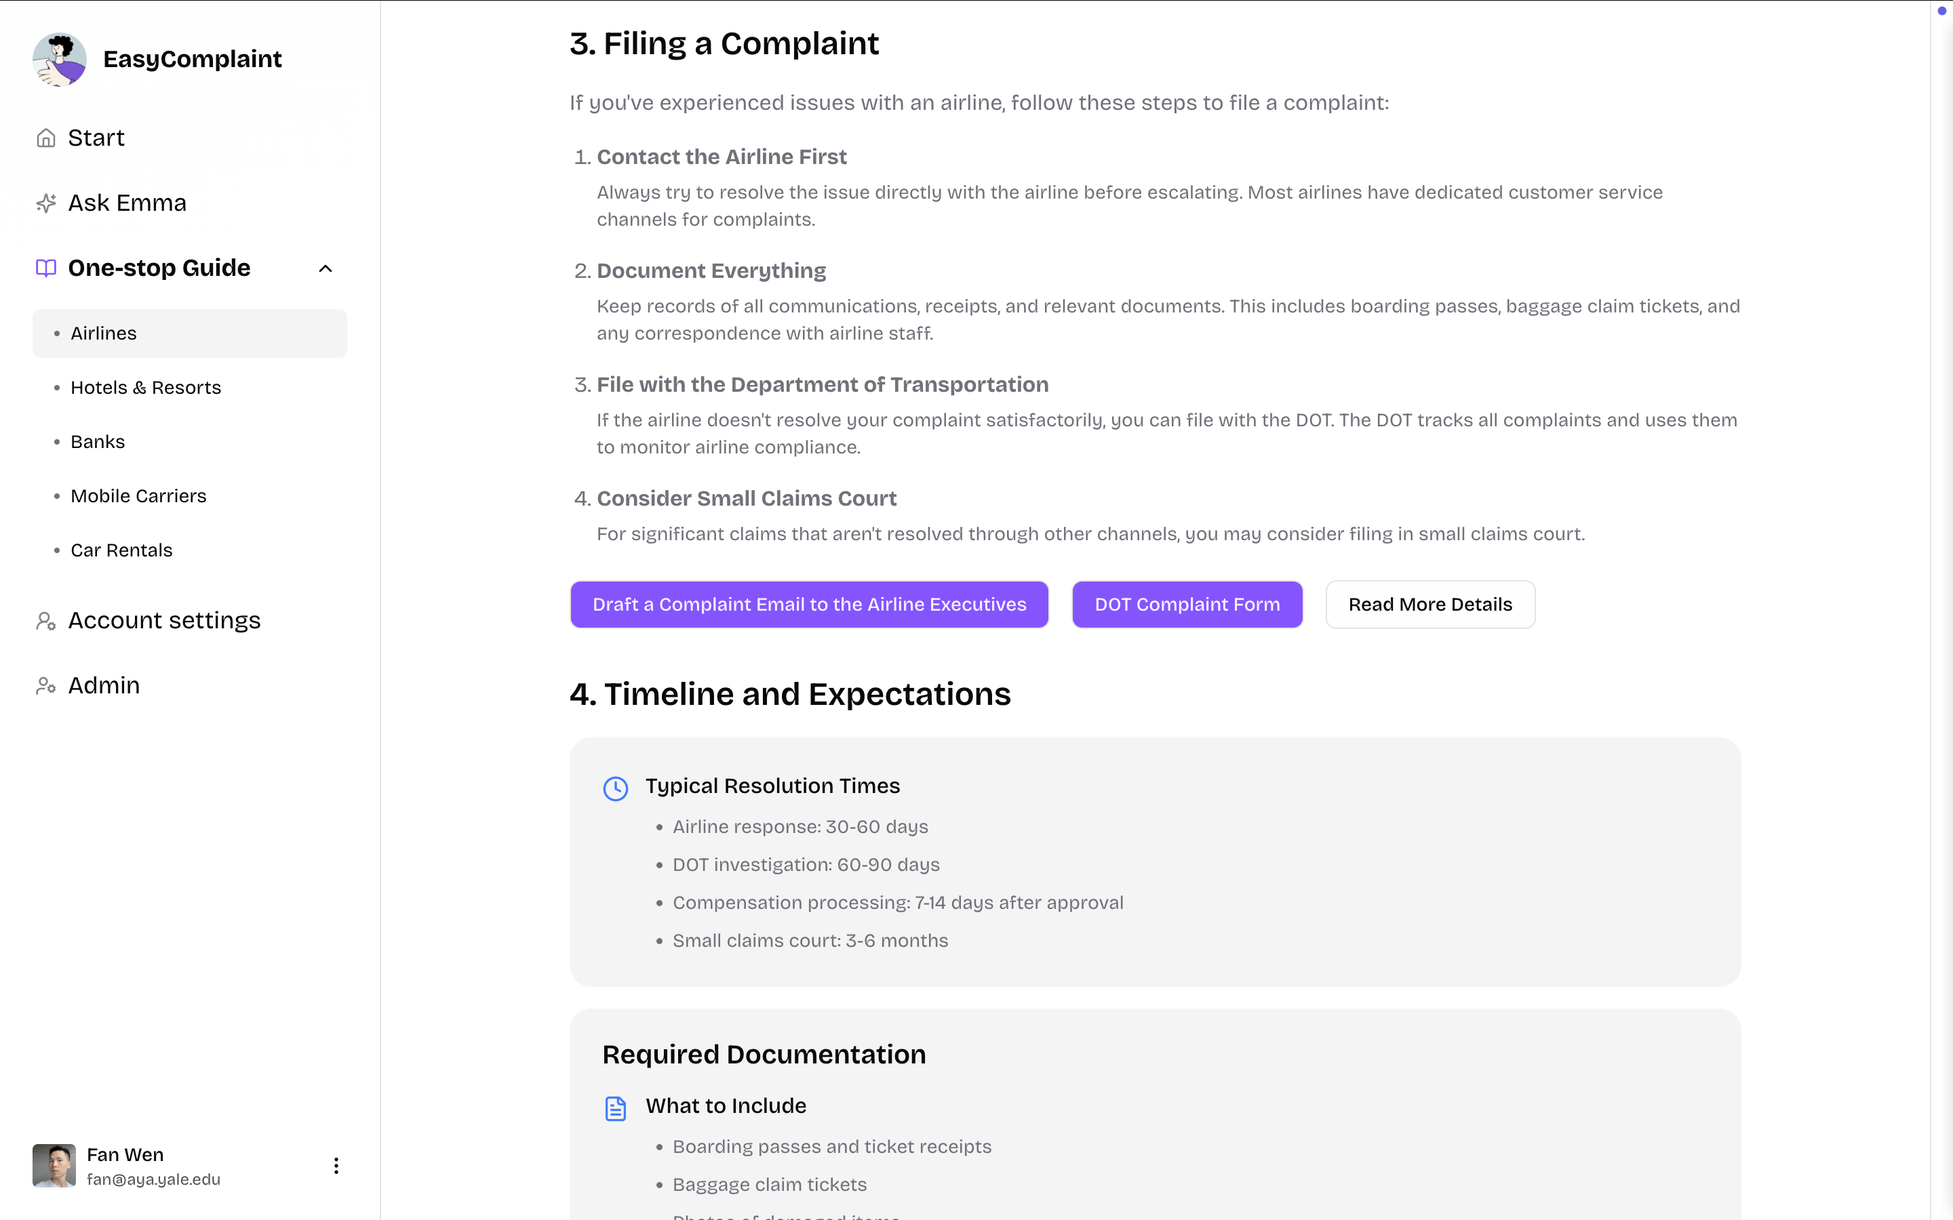Collapse the One-stop Guide chevron
This screenshot has height=1220, width=1953.
(325, 268)
